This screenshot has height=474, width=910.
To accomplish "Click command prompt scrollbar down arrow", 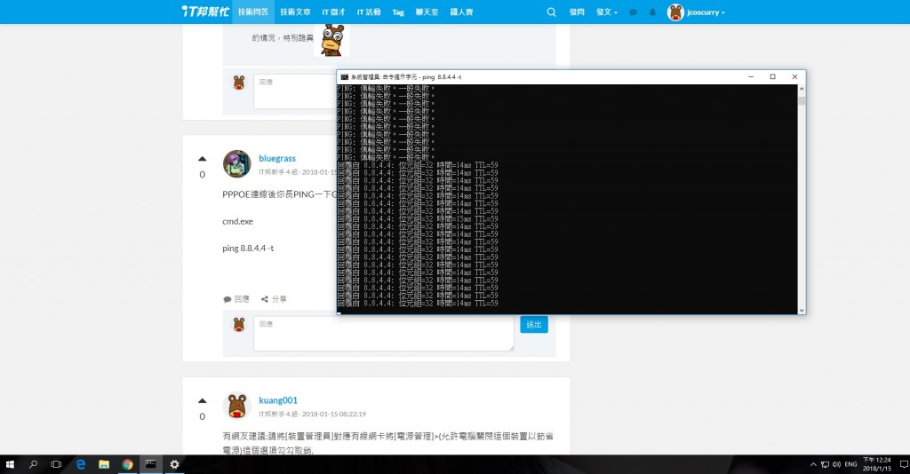I will (802, 311).
